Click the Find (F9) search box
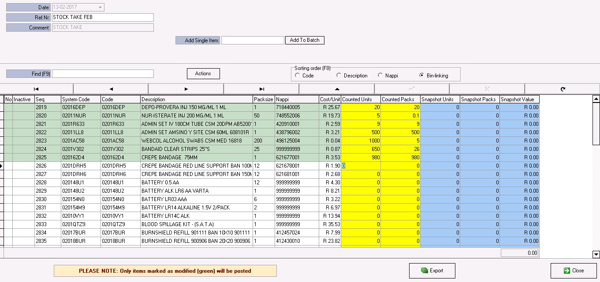The height and width of the screenshot is (282, 600). (103, 74)
